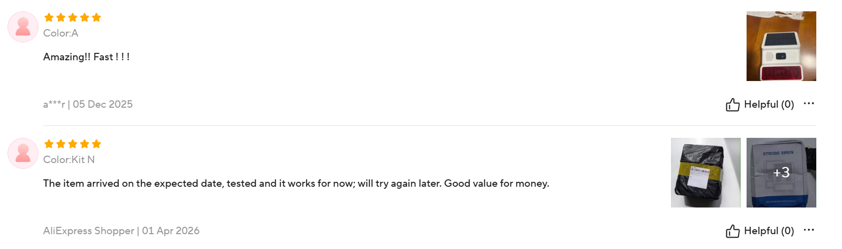Click the Color:Kit N variant label

tap(69, 160)
